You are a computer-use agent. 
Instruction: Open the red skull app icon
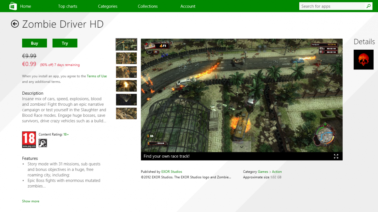coord(364,59)
